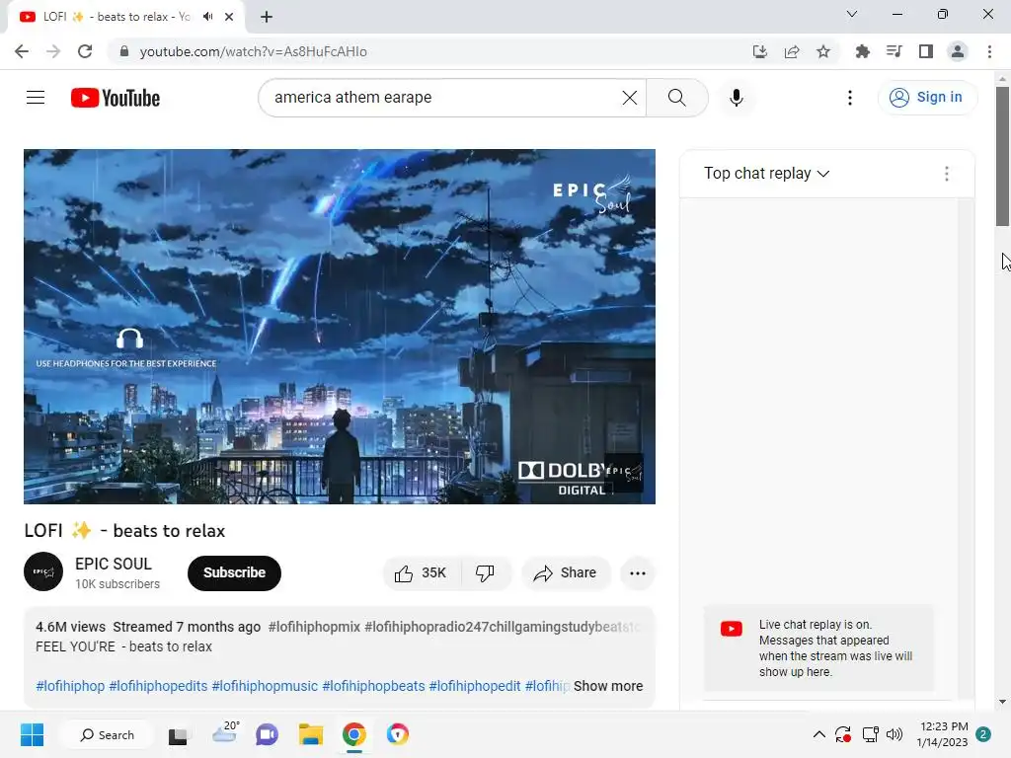Open the Chrome three-dot menu
The width and height of the screenshot is (1011, 758).
(x=989, y=51)
